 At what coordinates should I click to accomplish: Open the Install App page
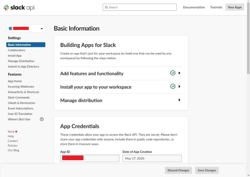pos(15,56)
